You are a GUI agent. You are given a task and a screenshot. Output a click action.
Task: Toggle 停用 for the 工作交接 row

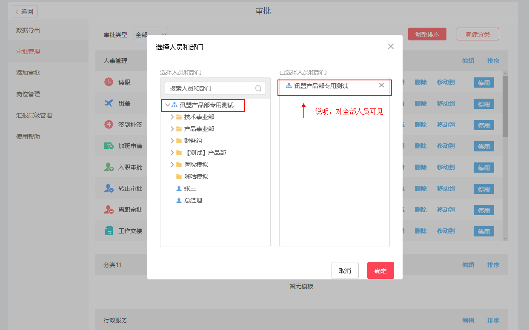pyautogui.click(x=483, y=231)
